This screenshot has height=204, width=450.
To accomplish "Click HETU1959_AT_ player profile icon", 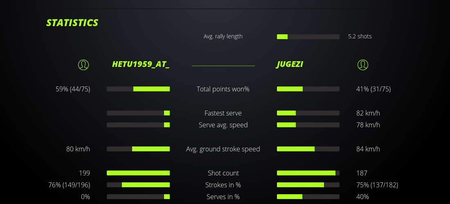I will [83, 64].
